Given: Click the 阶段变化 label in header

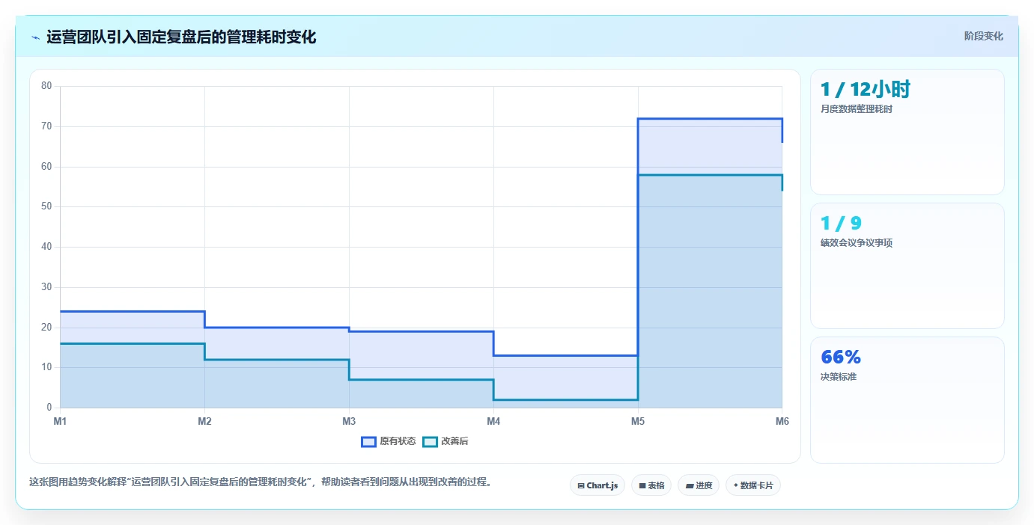Looking at the screenshot, I should 983,36.
